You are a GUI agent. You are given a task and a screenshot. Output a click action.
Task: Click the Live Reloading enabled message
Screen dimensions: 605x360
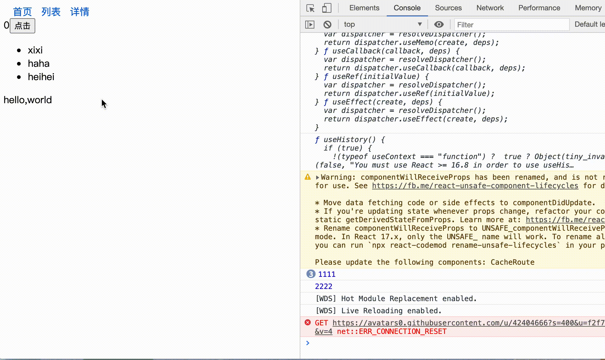pos(378,311)
